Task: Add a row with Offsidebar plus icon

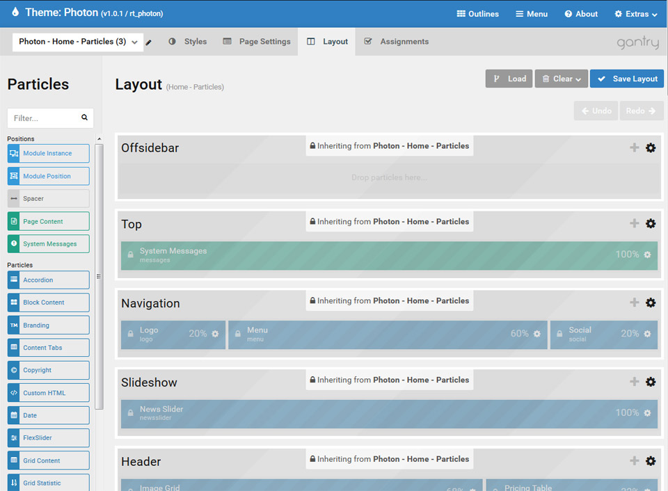Action: (x=635, y=147)
